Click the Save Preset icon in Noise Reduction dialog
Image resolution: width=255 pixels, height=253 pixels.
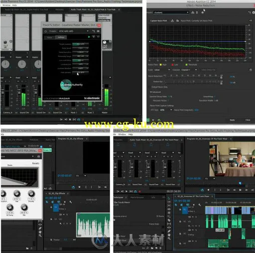[x=193, y=12]
